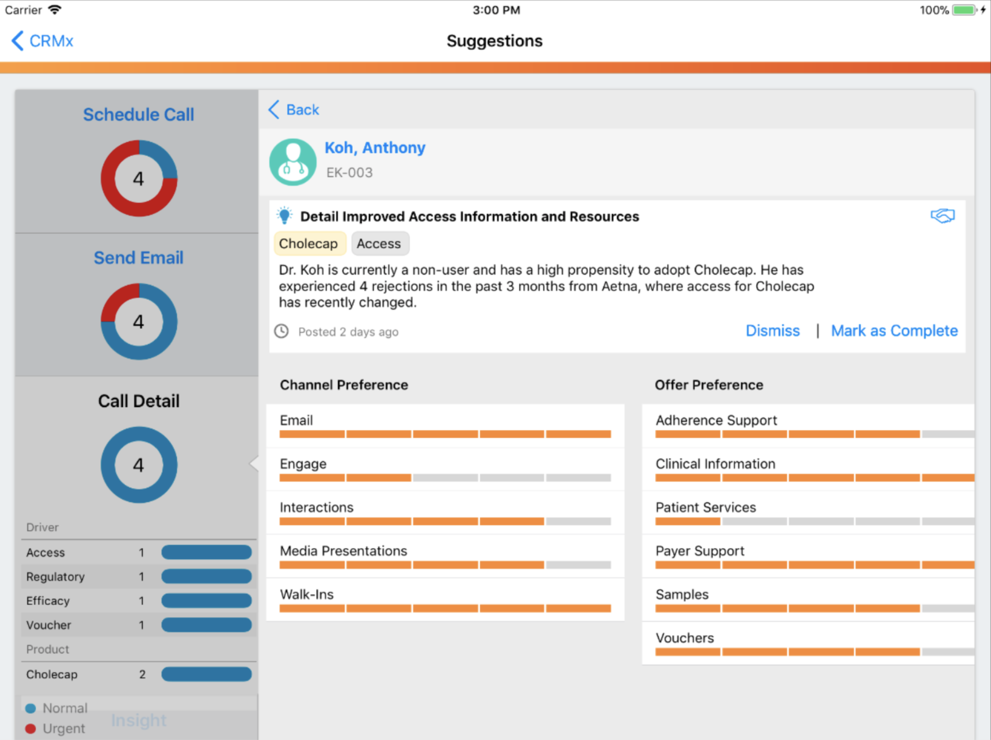The image size is (991, 740).
Task: Select the Regulatory driver row
Action: (139, 577)
